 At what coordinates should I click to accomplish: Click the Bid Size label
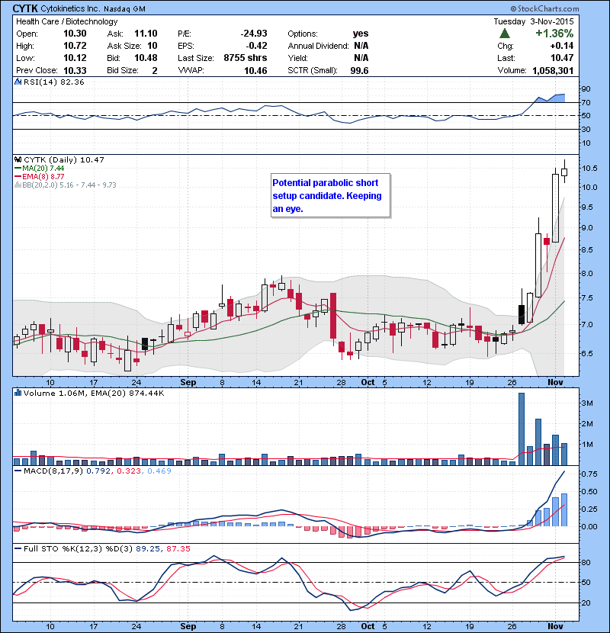pos(123,70)
